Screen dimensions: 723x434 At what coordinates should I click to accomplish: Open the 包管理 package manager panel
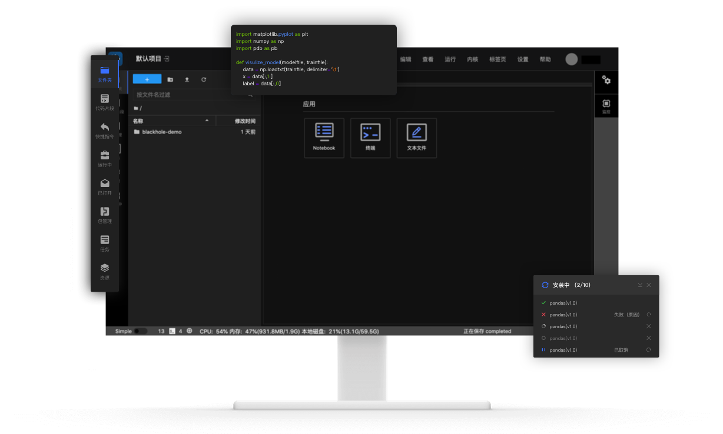[x=104, y=215]
